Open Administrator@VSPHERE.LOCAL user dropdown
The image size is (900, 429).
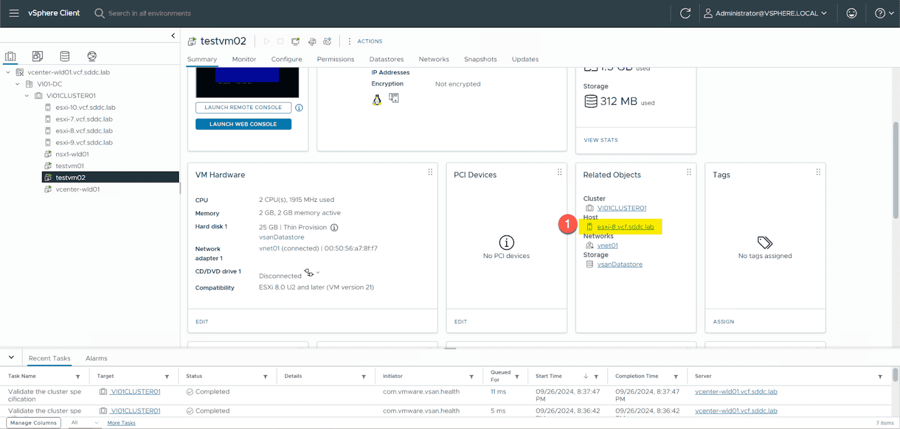(766, 13)
